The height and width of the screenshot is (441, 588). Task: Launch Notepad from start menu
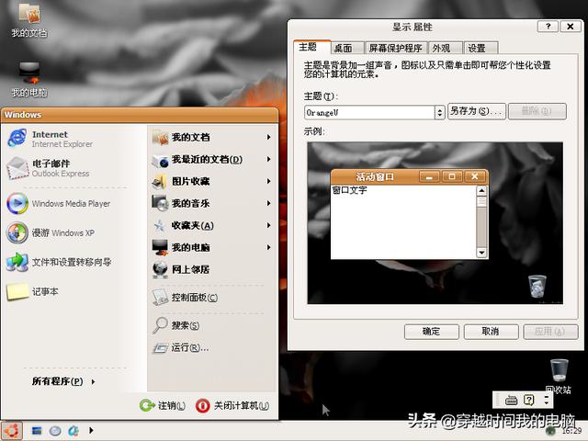click(33, 291)
